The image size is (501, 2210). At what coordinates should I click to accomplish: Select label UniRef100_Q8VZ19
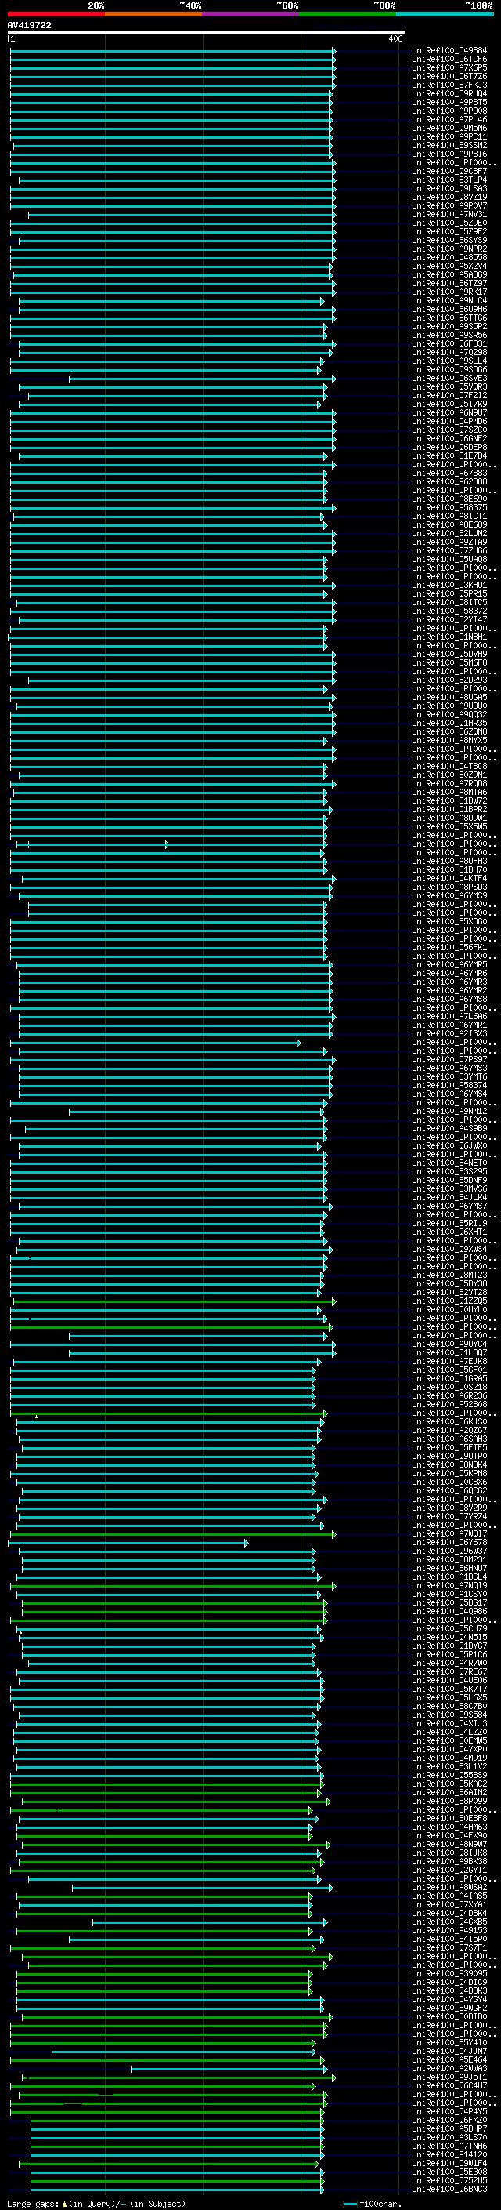tap(449, 198)
